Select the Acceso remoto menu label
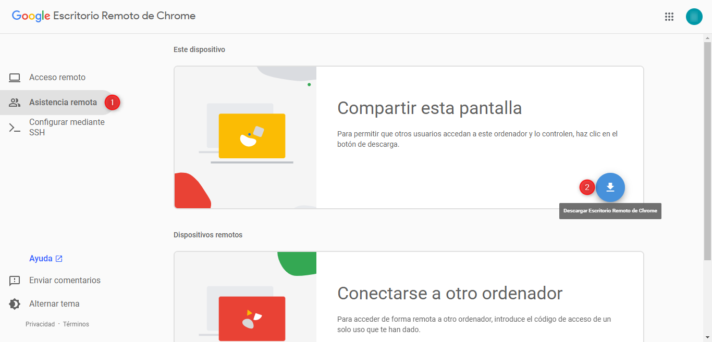Viewport: 712px width, 342px height. point(57,78)
